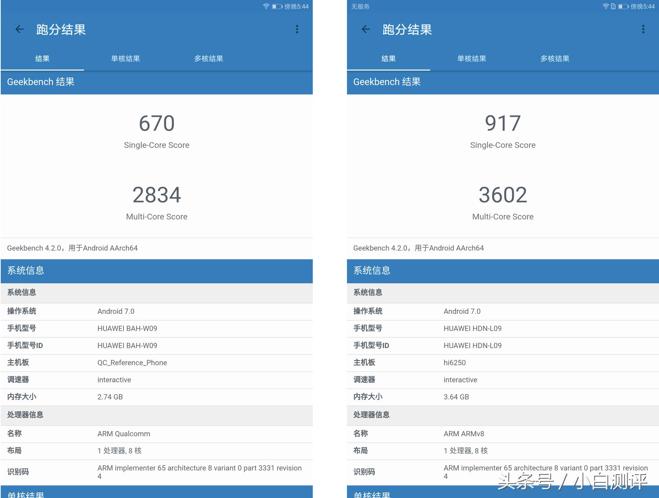This screenshot has height=498, width=659.
Task: Click the HUAWEI BAH-W09 value in 手机型号ID row
Action: [127, 345]
